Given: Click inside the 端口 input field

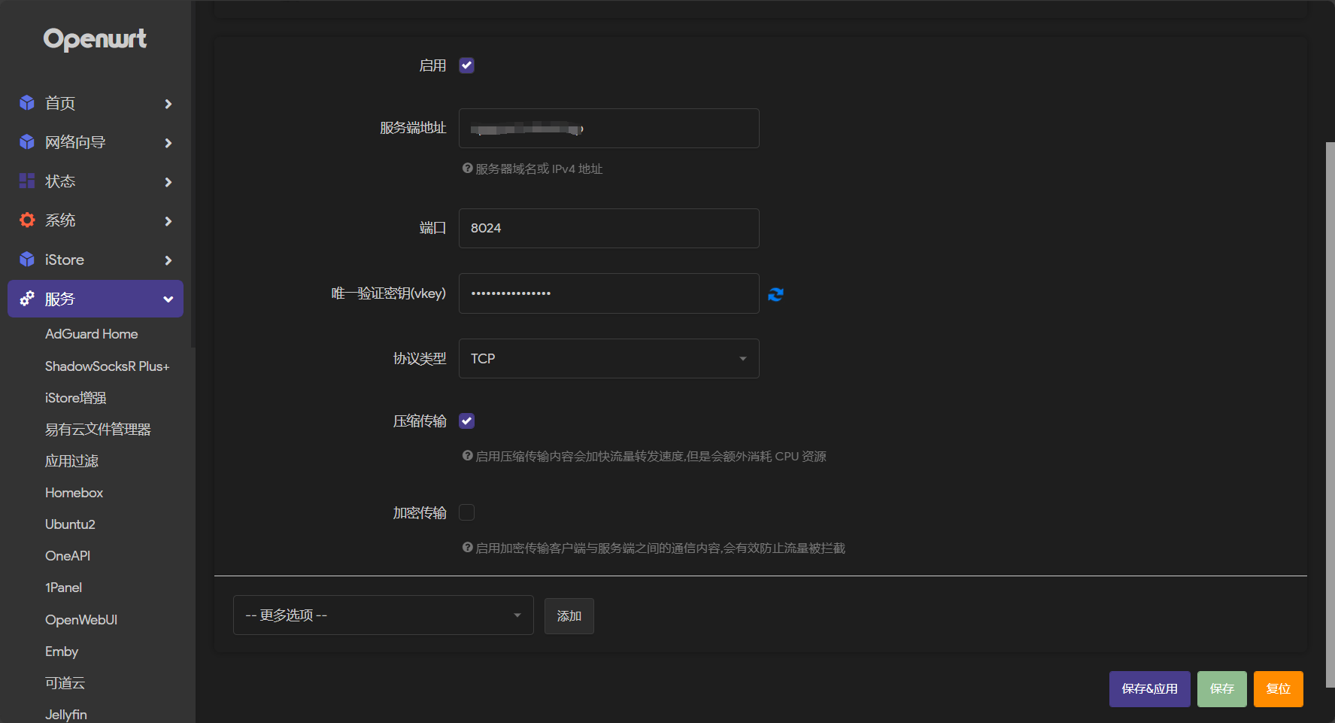Looking at the screenshot, I should pos(608,228).
